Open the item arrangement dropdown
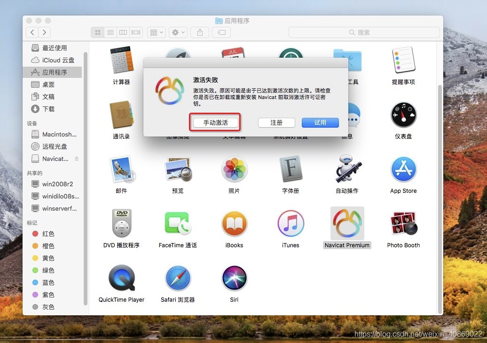Screen dimensions: 487x343 pyautogui.click(x=157, y=32)
